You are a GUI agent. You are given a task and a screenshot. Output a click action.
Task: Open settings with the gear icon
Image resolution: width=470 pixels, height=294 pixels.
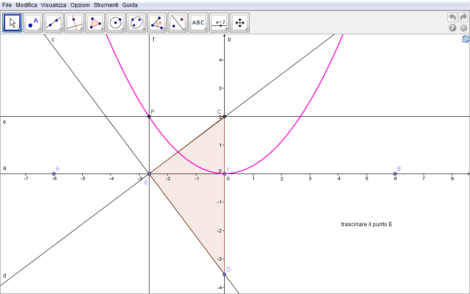(x=463, y=28)
